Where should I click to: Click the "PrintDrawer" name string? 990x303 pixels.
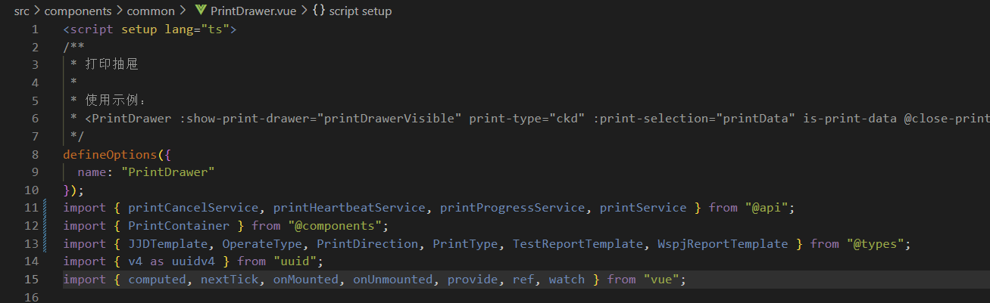pos(168,172)
